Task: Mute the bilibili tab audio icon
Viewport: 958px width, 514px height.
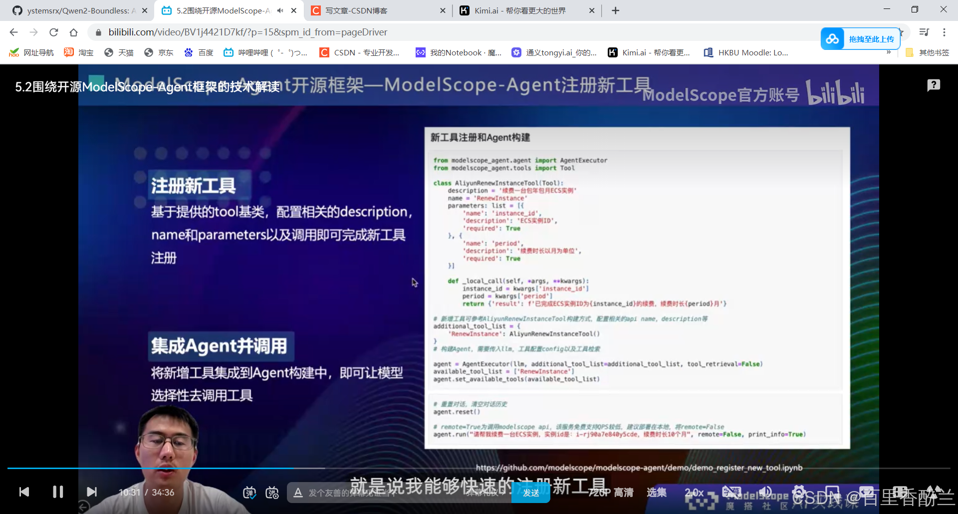Action: [280, 10]
